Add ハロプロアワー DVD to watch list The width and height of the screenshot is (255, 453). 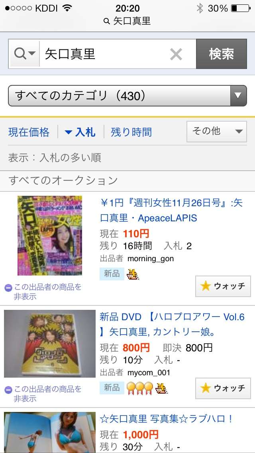pos(223,388)
